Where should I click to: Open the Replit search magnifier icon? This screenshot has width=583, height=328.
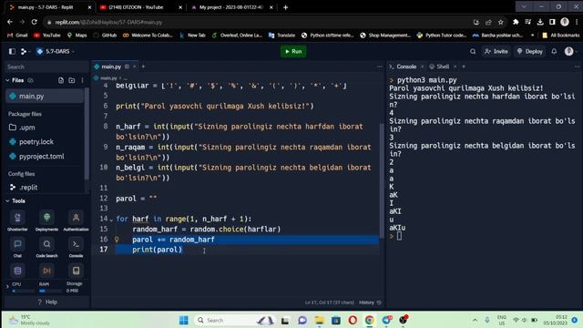[x=473, y=51]
